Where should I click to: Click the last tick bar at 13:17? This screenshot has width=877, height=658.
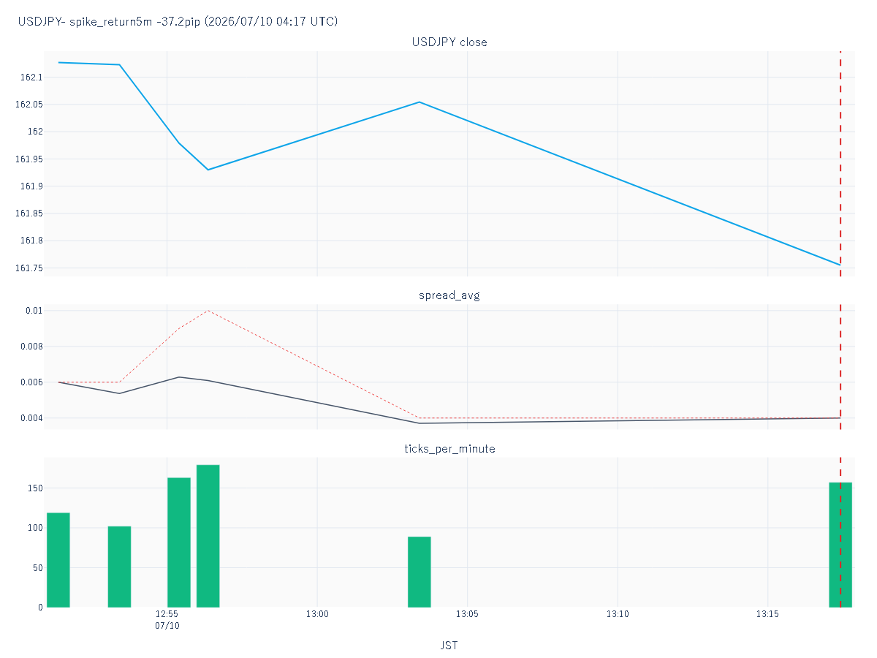840,545
